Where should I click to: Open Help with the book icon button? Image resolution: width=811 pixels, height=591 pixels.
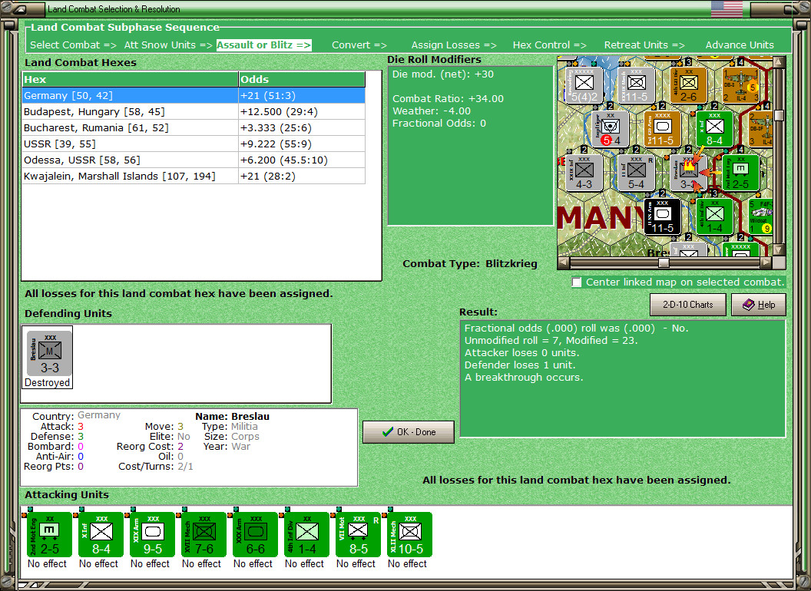(x=759, y=305)
